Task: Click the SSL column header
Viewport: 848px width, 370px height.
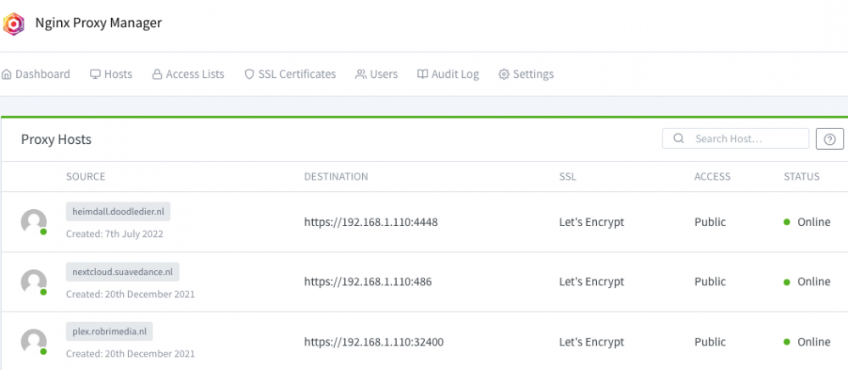Action: (x=567, y=177)
